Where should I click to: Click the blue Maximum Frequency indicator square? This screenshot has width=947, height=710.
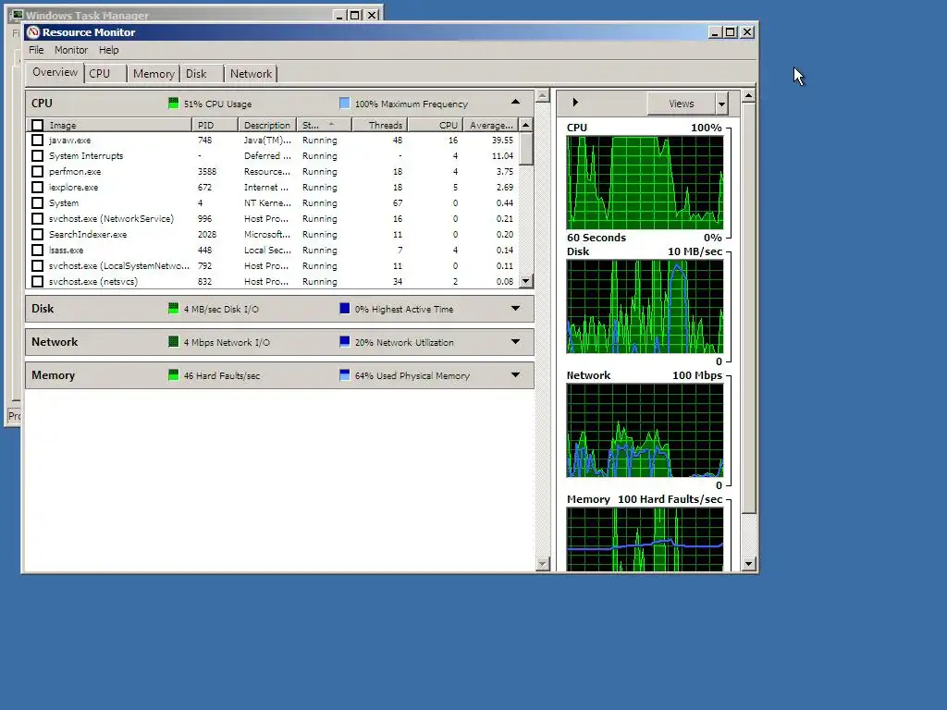[344, 104]
